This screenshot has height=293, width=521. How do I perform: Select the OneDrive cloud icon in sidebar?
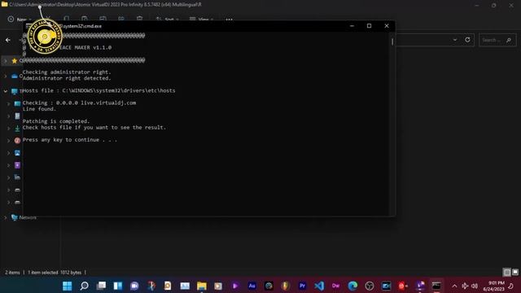15,76
